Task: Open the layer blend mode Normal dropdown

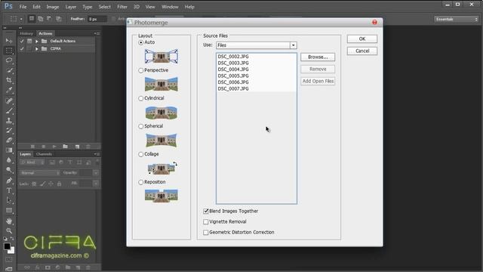Action: point(39,173)
